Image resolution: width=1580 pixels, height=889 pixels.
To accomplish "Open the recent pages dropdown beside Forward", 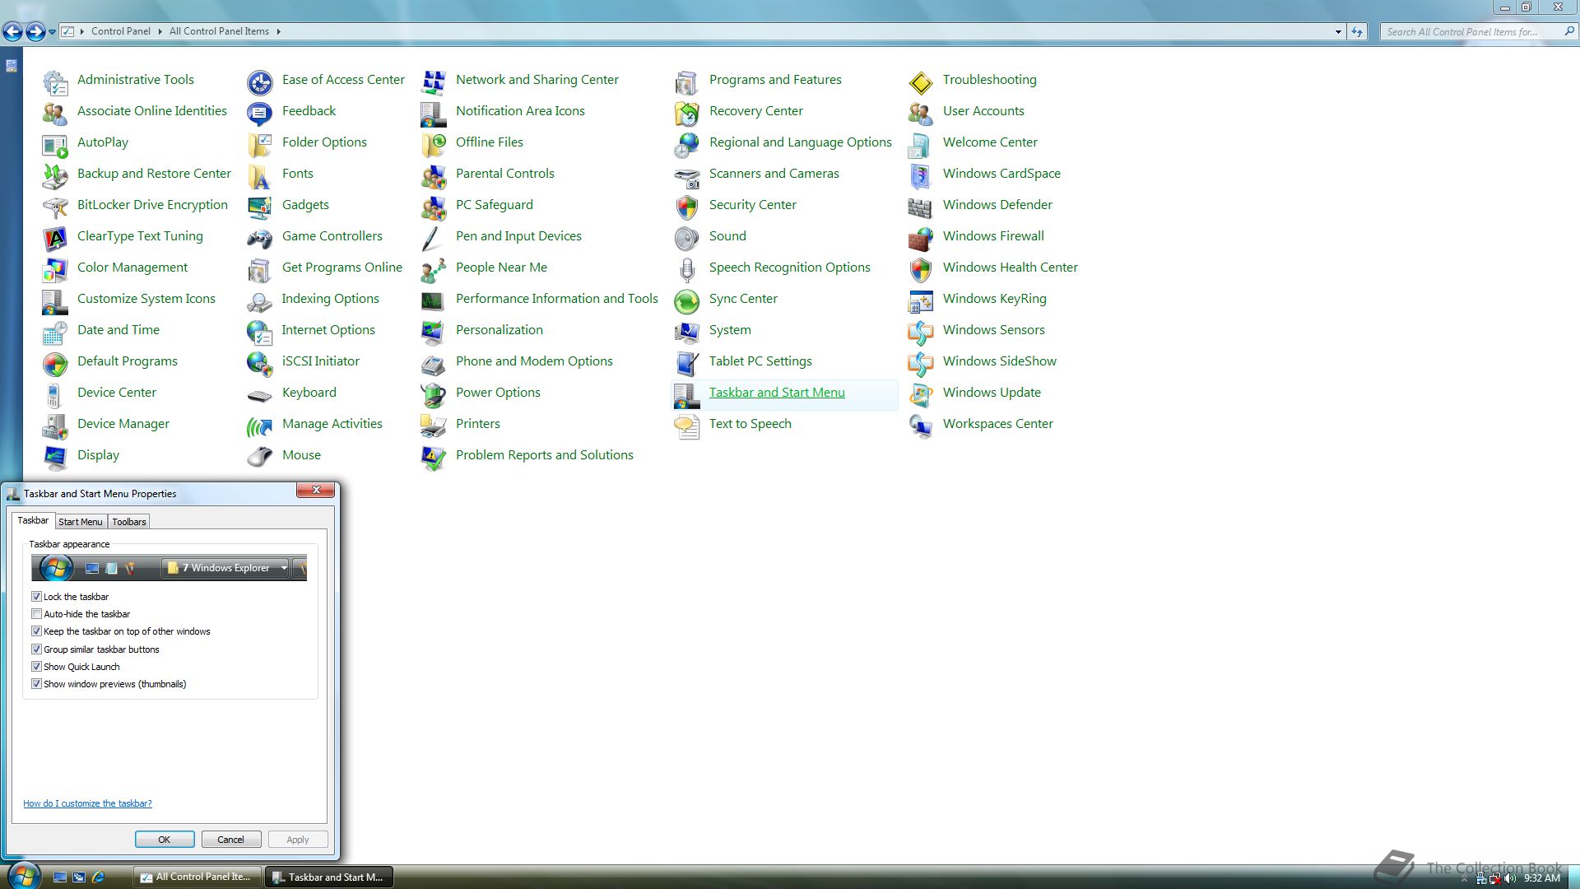I will pyautogui.click(x=52, y=32).
